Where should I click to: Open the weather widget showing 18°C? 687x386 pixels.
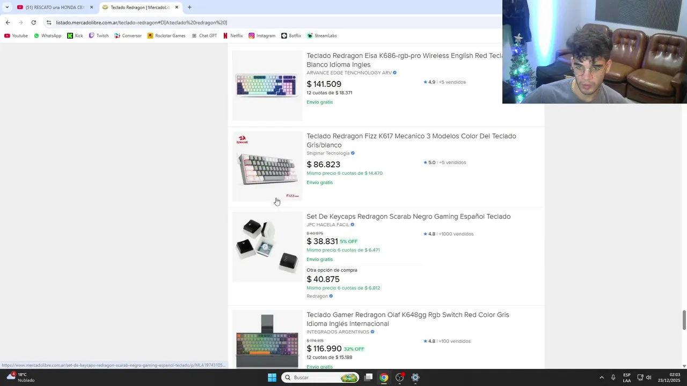20,377
